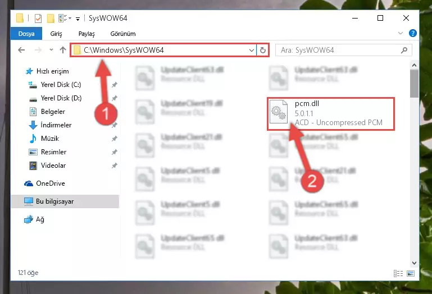Close the SysWOW64 window
Screen dimensions: 432x294
pos(406,18)
